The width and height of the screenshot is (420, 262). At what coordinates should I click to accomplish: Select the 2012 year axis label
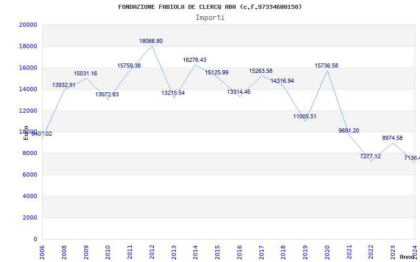coord(152,252)
